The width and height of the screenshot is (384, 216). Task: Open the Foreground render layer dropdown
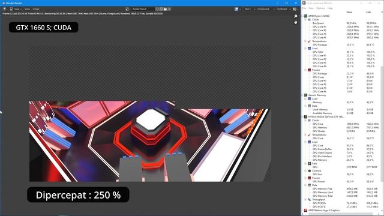point(265,9)
